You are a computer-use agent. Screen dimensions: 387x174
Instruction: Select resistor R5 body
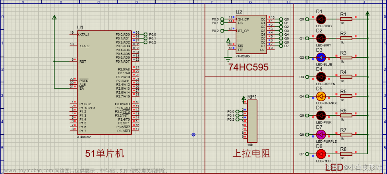tap(346, 96)
